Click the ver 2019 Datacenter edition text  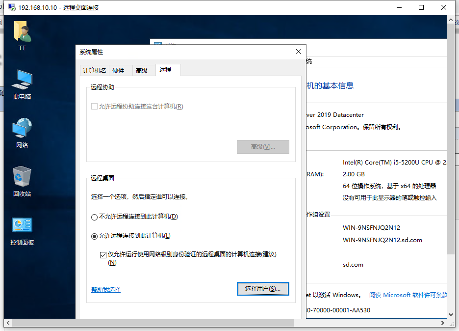[335, 114]
